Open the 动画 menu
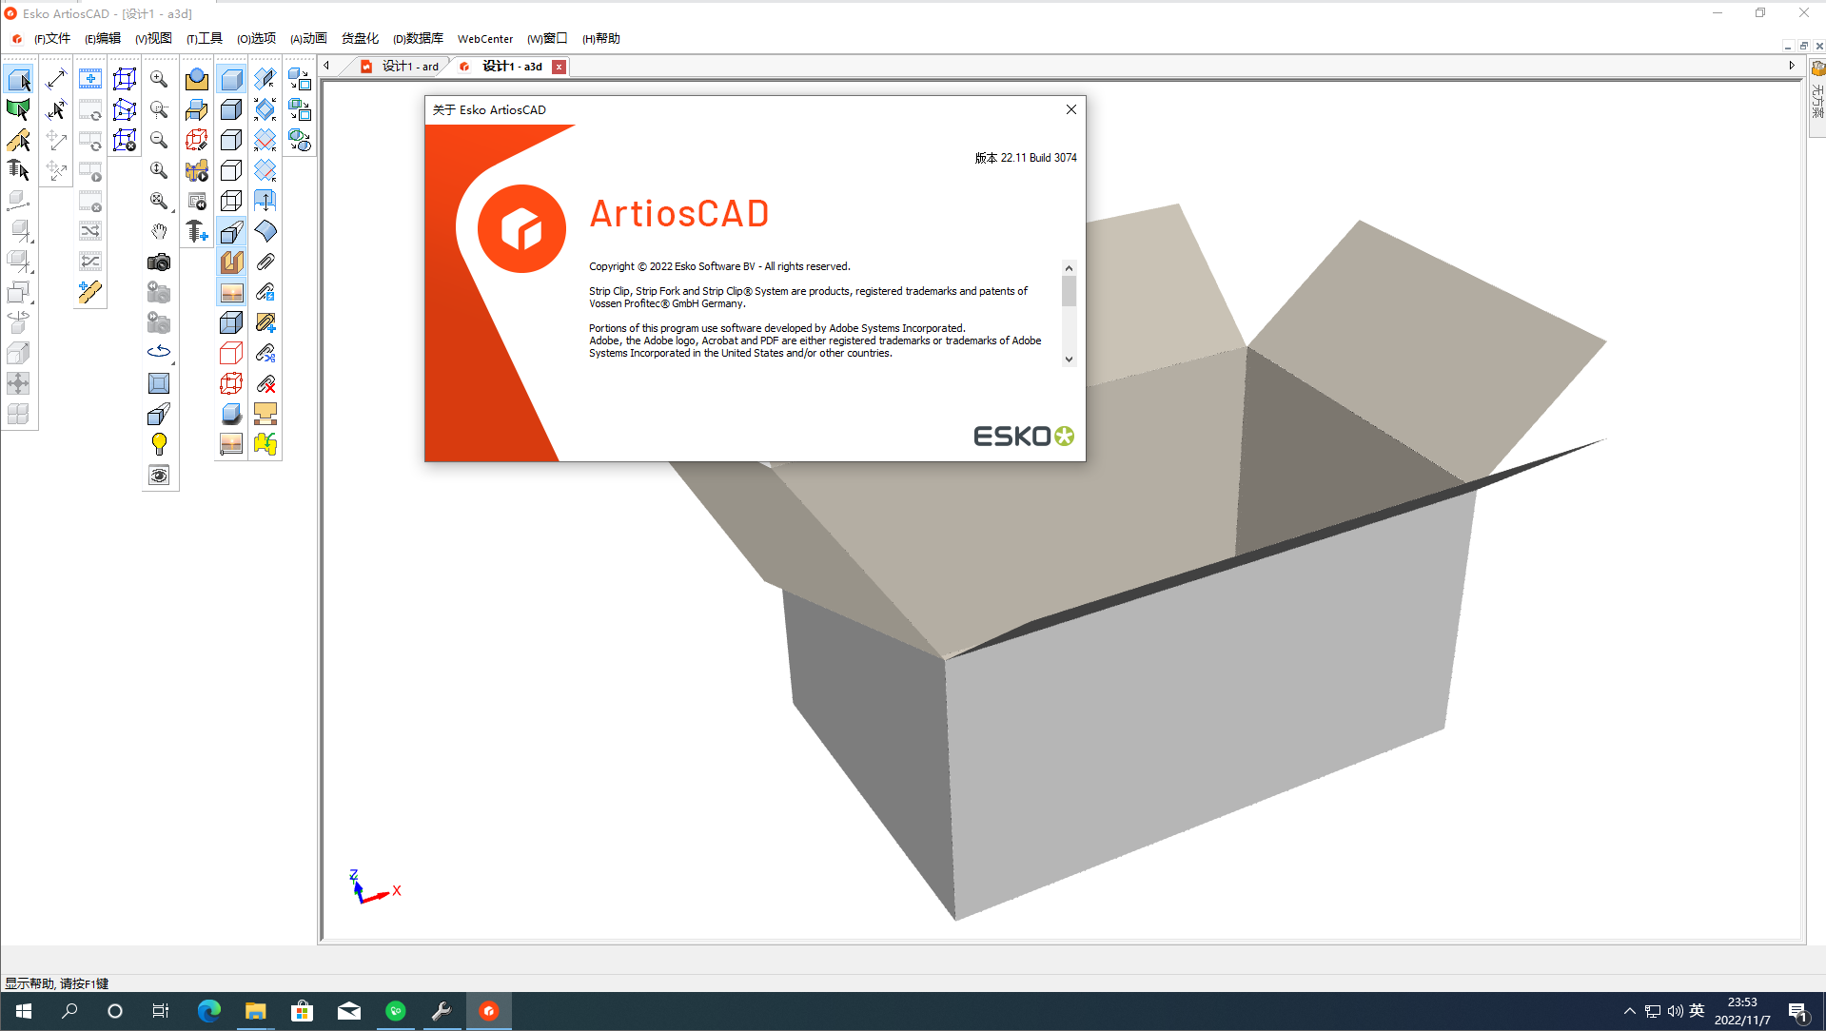Screen dimensions: 1826x1031 pos(308,39)
